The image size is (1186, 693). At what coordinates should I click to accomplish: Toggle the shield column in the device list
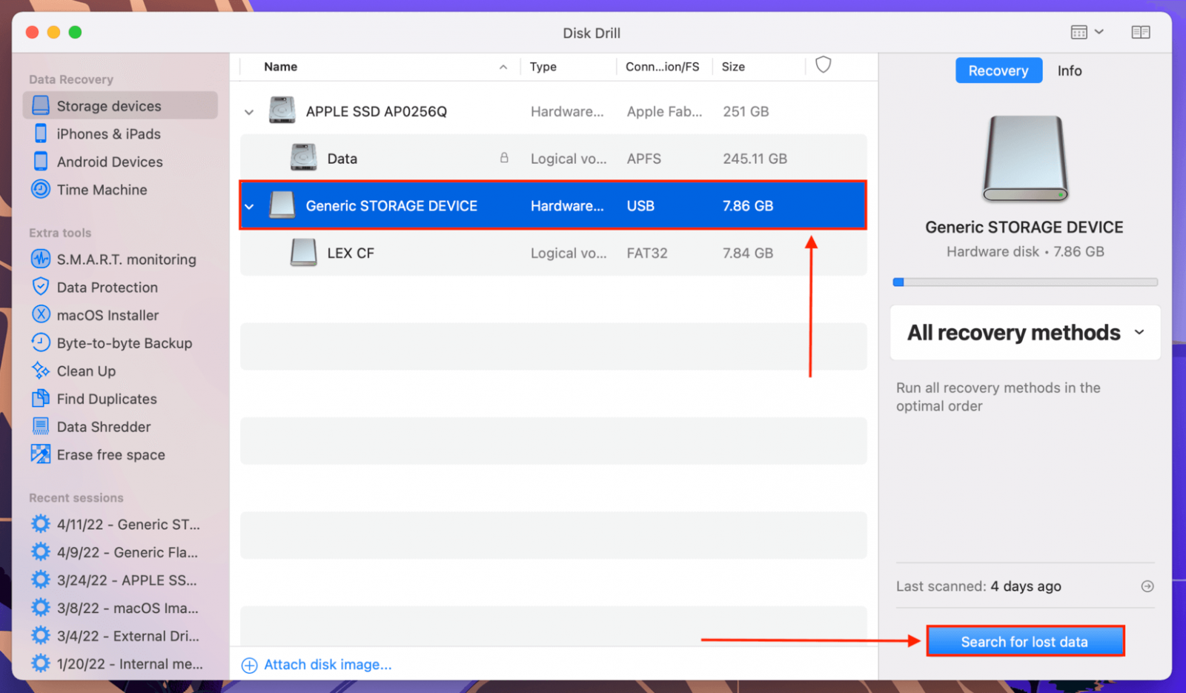(824, 65)
